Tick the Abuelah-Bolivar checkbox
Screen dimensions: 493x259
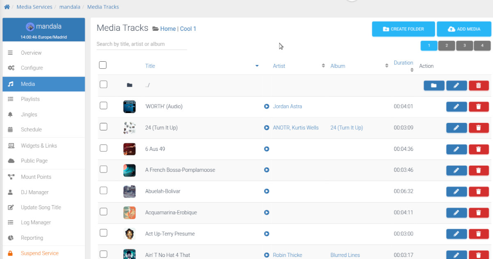104,190
